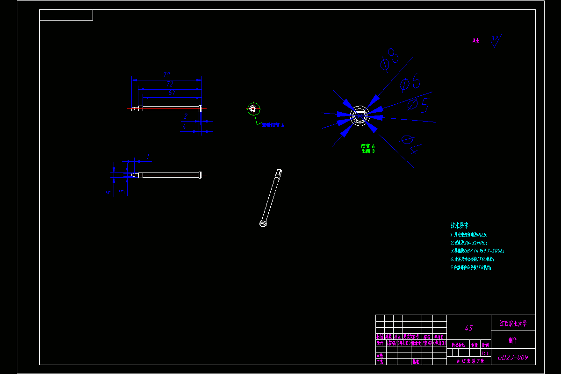
Task: Click the '1:1' scale value cell
Action: (x=485, y=353)
